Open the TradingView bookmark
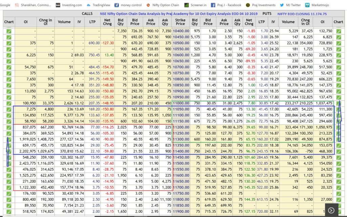This screenshot has width=347, height=217. pyautogui.click(x=98, y=5)
